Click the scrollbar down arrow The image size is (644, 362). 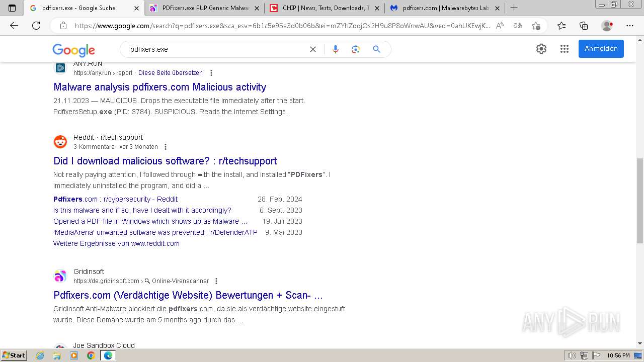[640, 344]
